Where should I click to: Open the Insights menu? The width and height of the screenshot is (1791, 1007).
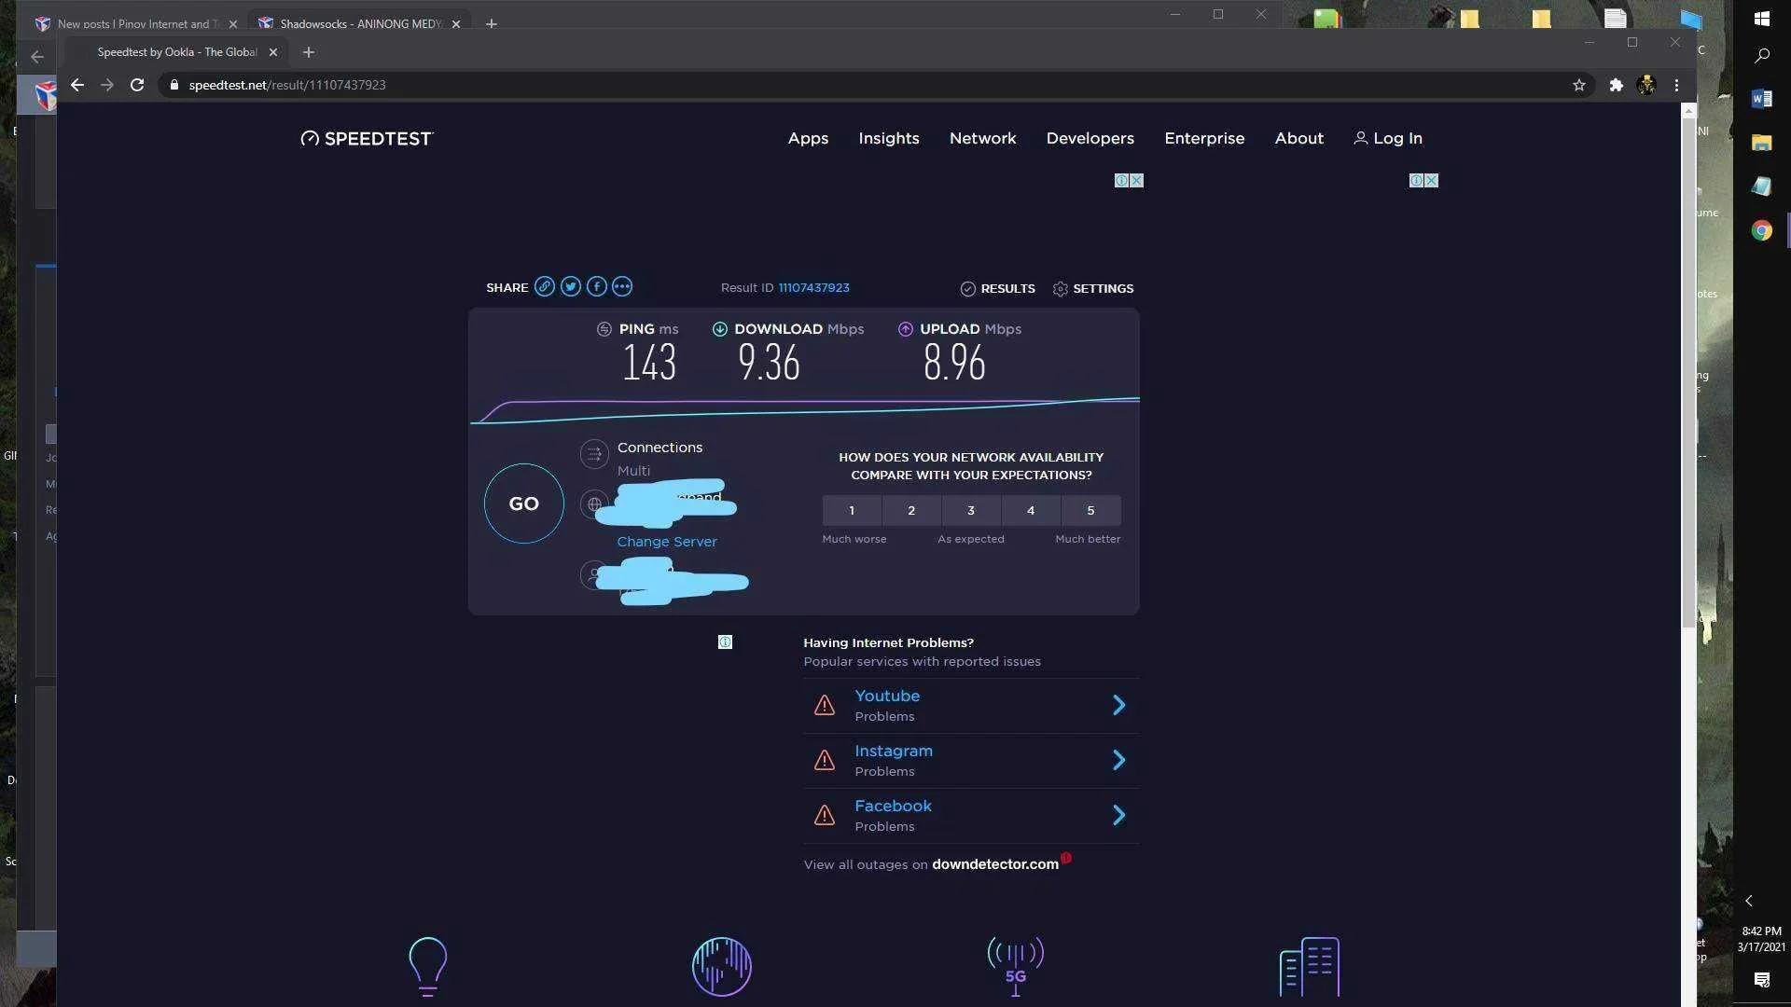(x=889, y=138)
